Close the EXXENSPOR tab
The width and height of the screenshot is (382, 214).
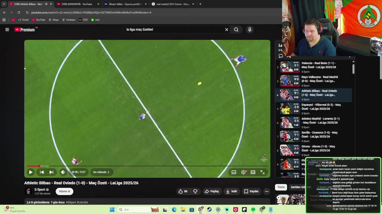(98, 4)
